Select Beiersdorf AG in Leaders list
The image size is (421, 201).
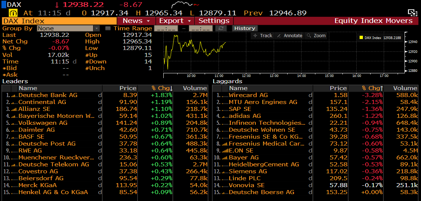[x=41, y=178]
